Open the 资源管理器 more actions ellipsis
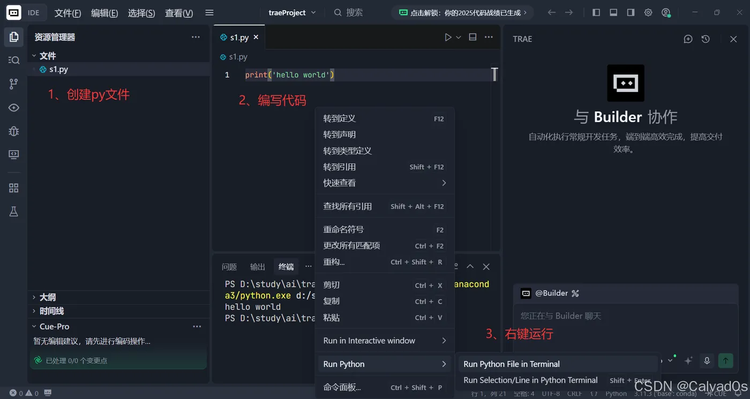 (196, 37)
